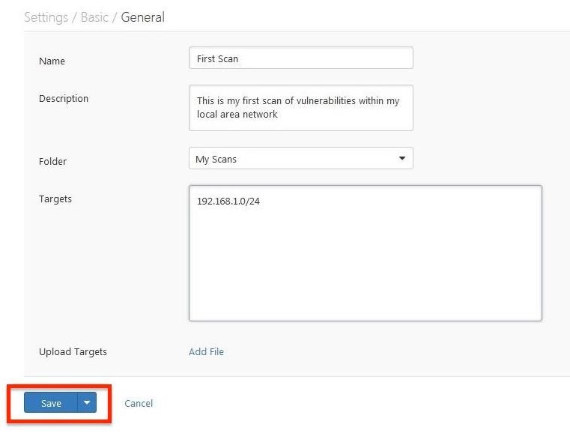Go to Settings in the breadcrumb

click(x=46, y=17)
